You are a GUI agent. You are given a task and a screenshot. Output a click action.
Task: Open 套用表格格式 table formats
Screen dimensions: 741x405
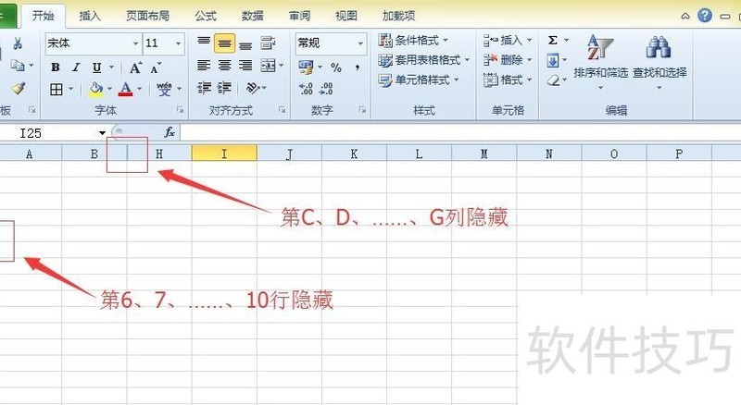(424, 60)
